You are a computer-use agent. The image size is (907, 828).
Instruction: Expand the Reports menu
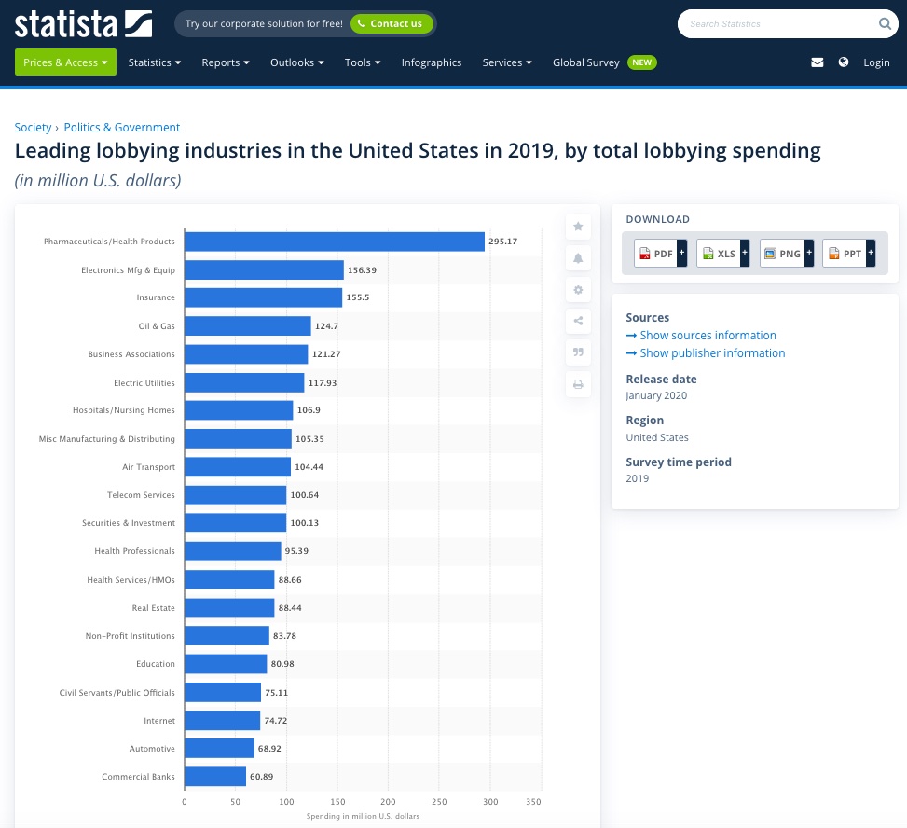226,62
